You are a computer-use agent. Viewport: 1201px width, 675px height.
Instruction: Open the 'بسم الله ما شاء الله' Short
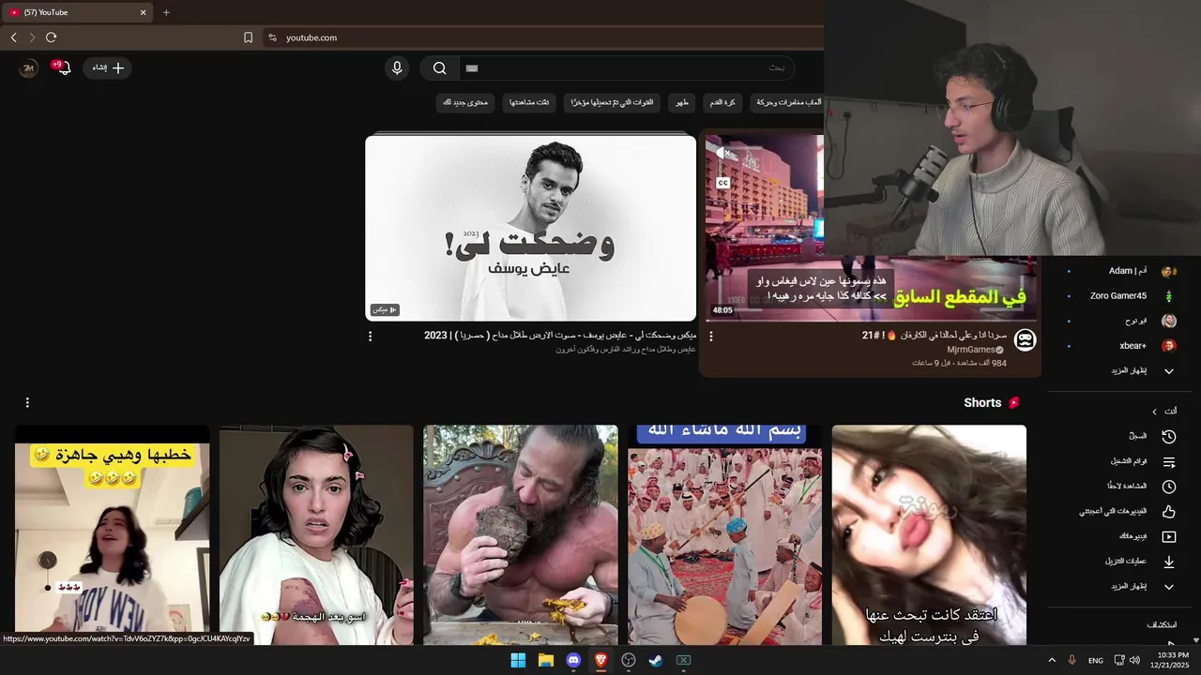point(725,534)
